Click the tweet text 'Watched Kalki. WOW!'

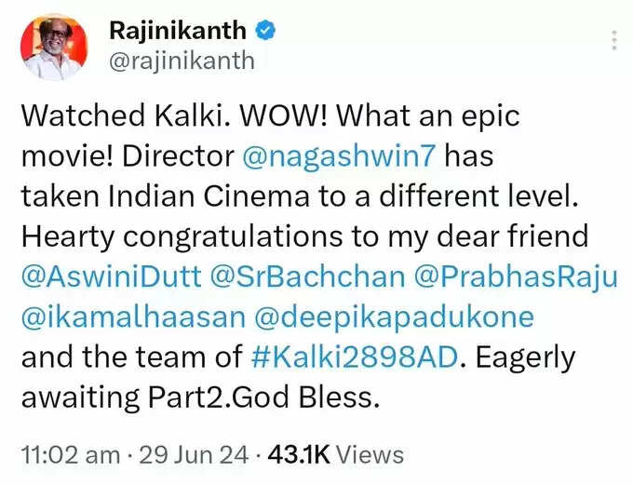[x=174, y=115]
